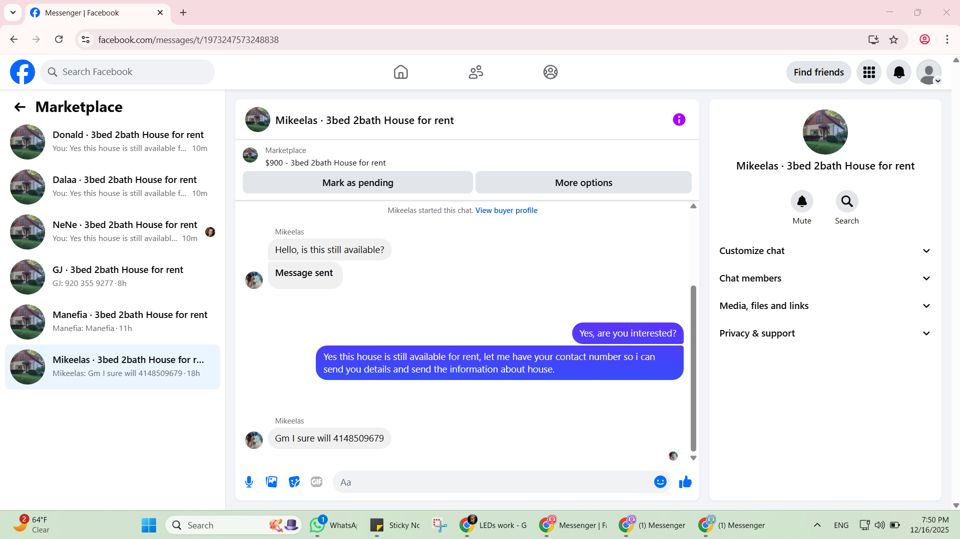Show hidden system tray icons
Viewport: 960px width, 539px height.
[x=817, y=525]
